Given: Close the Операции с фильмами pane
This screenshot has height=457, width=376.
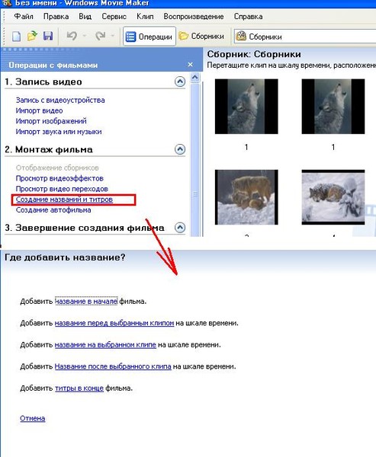Looking at the screenshot, I should tap(191, 65).
